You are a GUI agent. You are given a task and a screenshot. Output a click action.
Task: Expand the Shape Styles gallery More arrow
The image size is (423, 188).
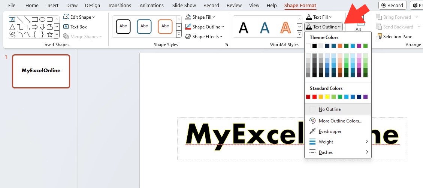coord(179,34)
